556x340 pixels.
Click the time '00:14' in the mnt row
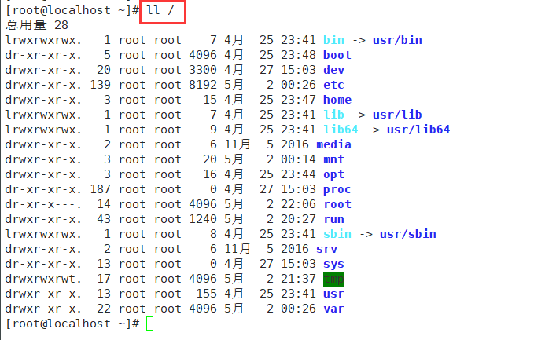(298, 159)
